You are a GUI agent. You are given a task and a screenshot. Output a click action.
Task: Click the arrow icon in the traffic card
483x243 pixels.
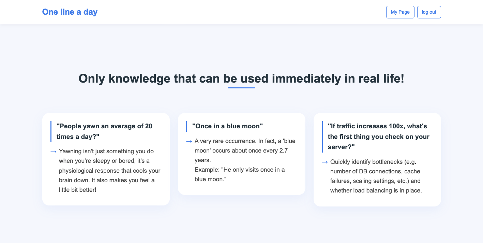point(325,162)
